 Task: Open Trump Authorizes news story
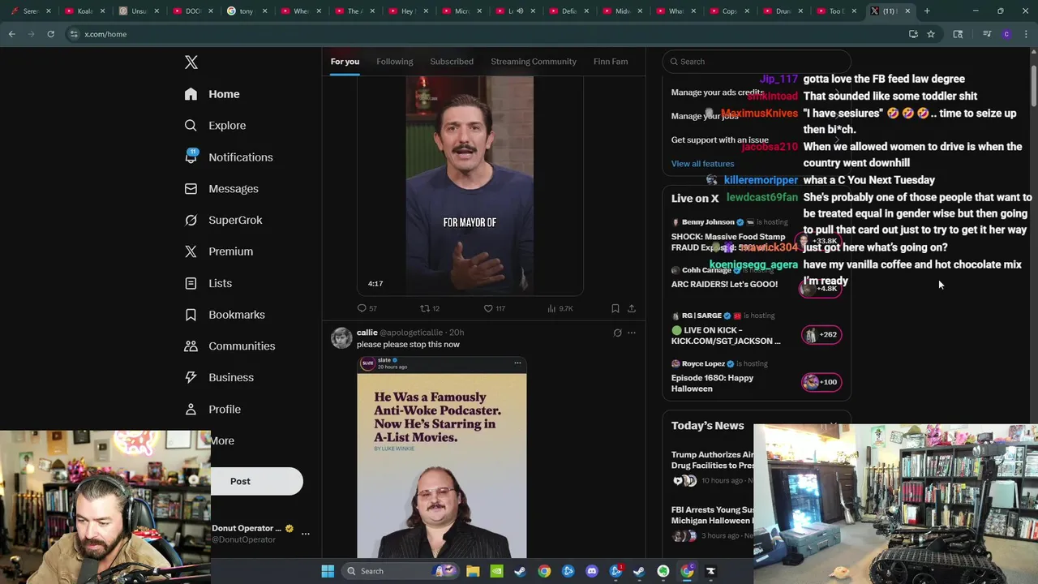(712, 460)
